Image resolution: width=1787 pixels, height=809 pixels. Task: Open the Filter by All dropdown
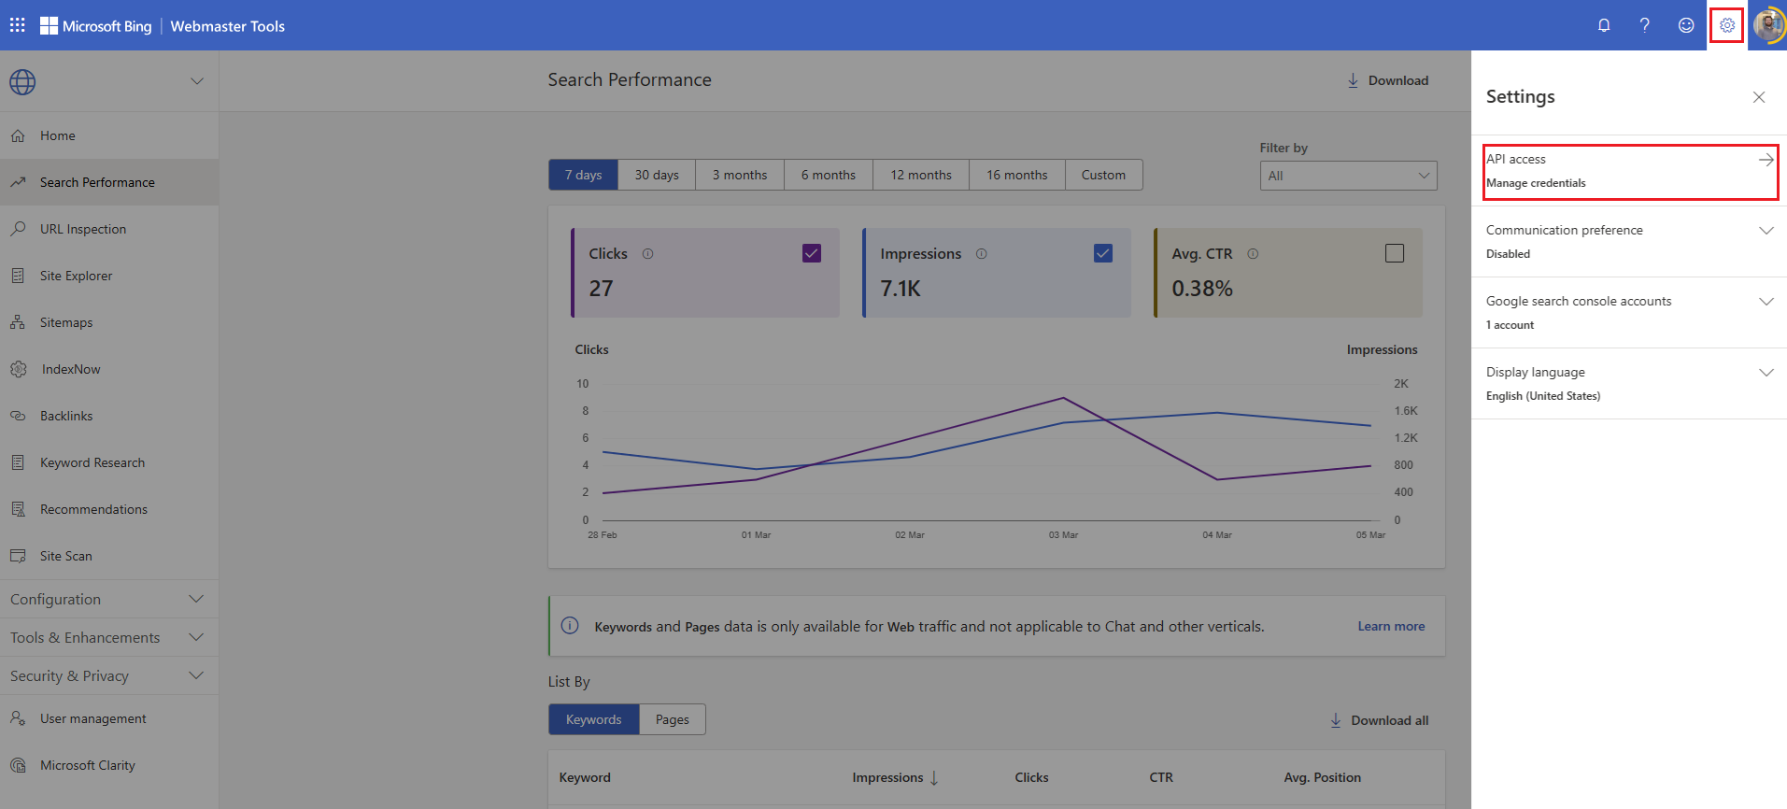[1348, 176]
